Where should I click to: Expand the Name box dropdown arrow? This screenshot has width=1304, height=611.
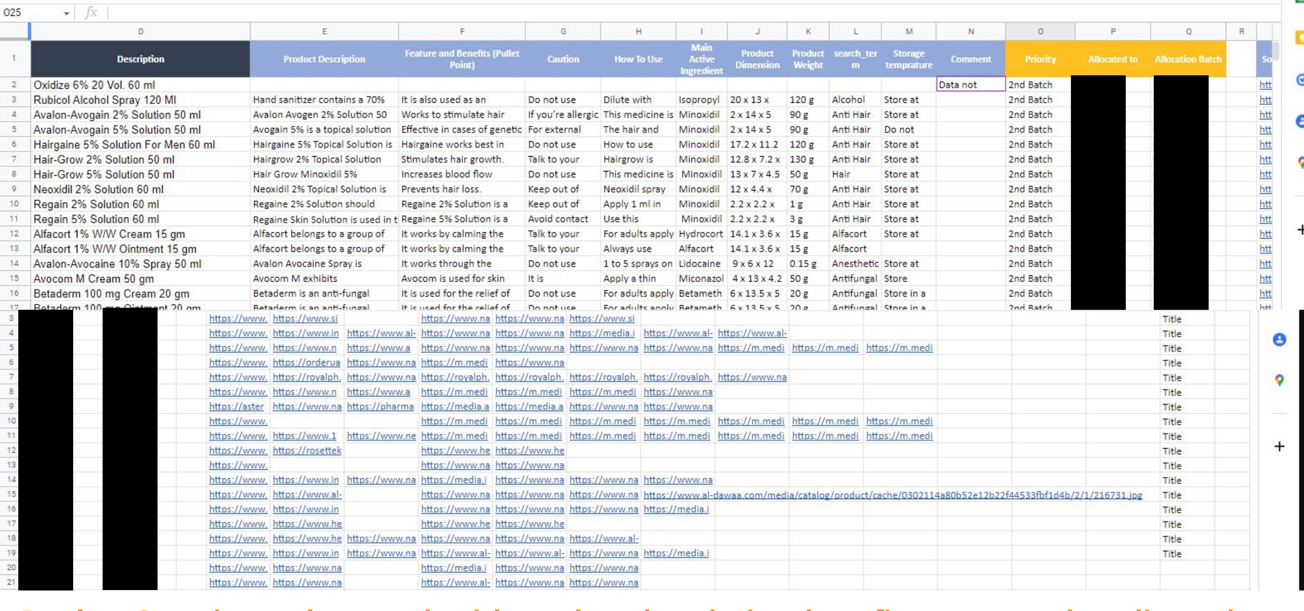pyautogui.click(x=66, y=13)
